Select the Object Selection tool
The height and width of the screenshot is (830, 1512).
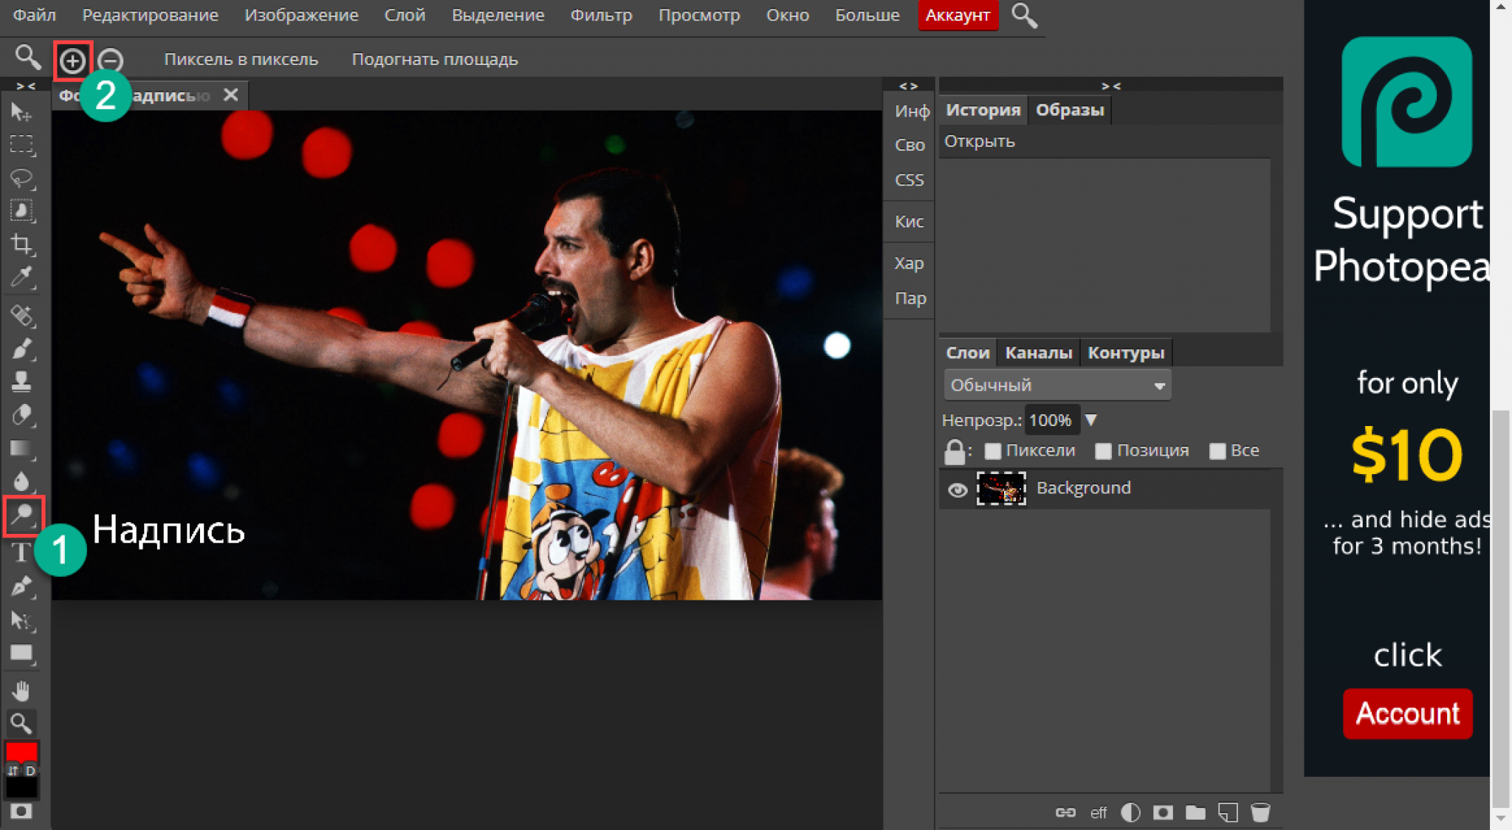coord(21,211)
